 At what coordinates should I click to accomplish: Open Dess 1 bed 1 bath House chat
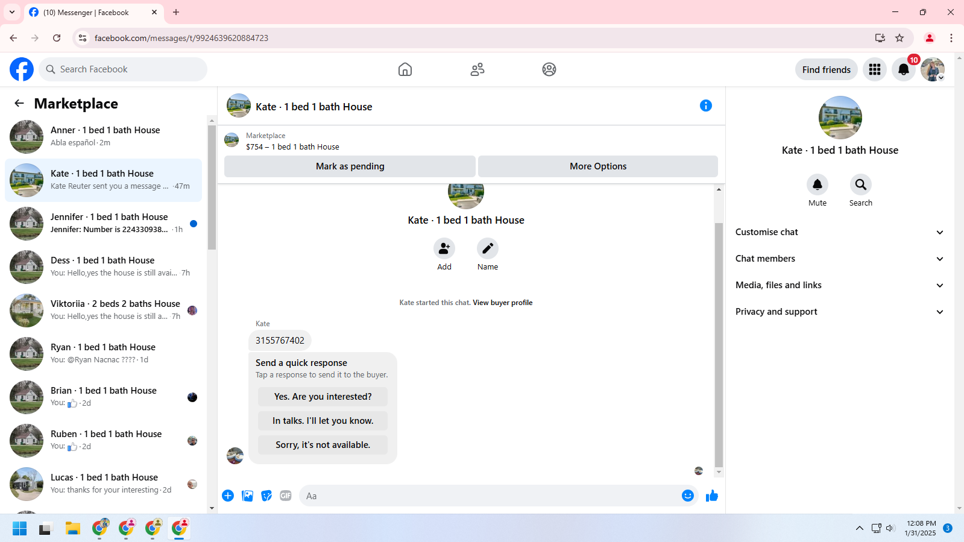pyautogui.click(x=103, y=267)
